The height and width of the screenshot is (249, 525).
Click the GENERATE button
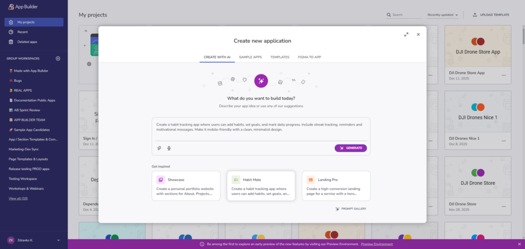pos(351,148)
